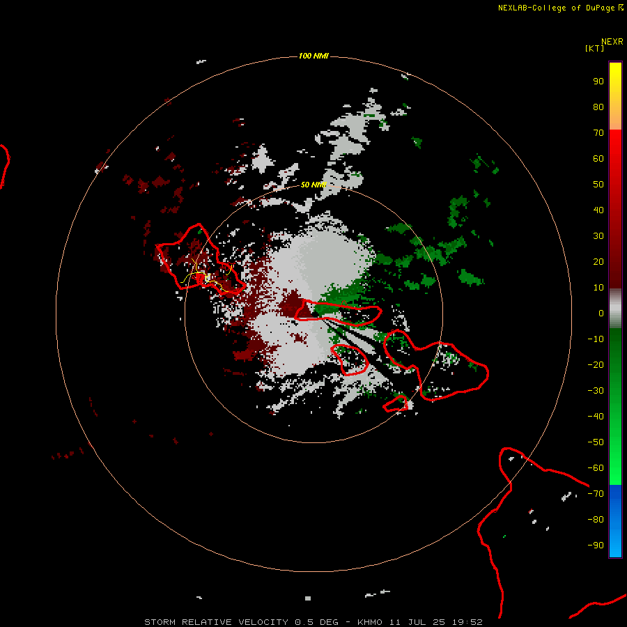
Task: Click the -90 value on the velocity scale
Action: 596,545
